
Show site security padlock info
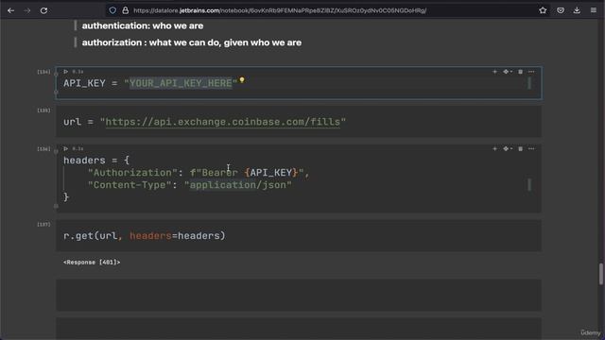[x=126, y=10]
